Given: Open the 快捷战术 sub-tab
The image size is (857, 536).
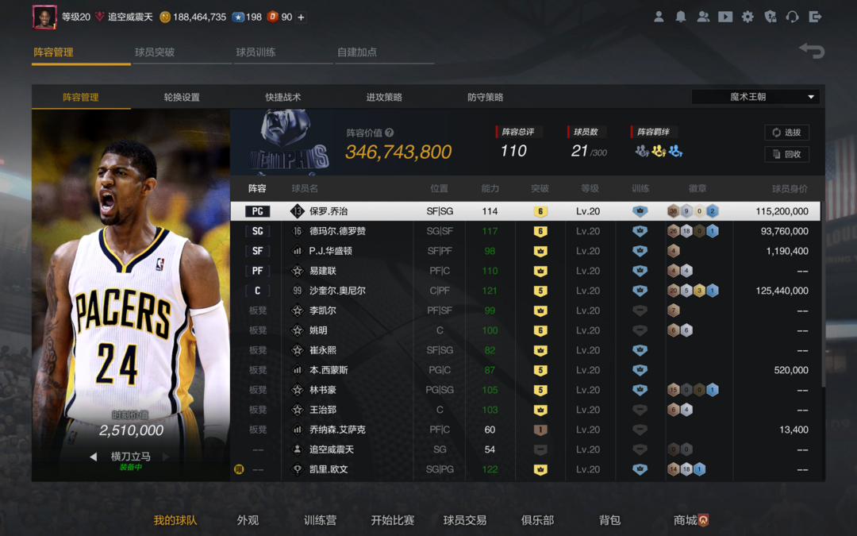Looking at the screenshot, I should [283, 97].
